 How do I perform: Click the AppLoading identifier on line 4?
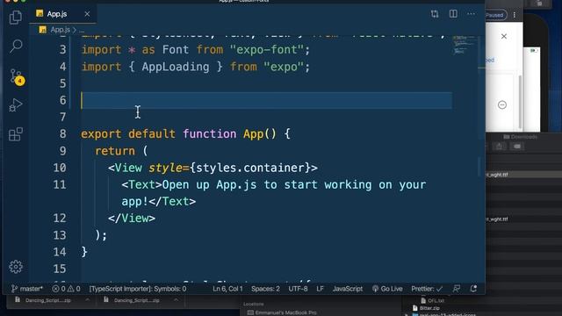176,67
